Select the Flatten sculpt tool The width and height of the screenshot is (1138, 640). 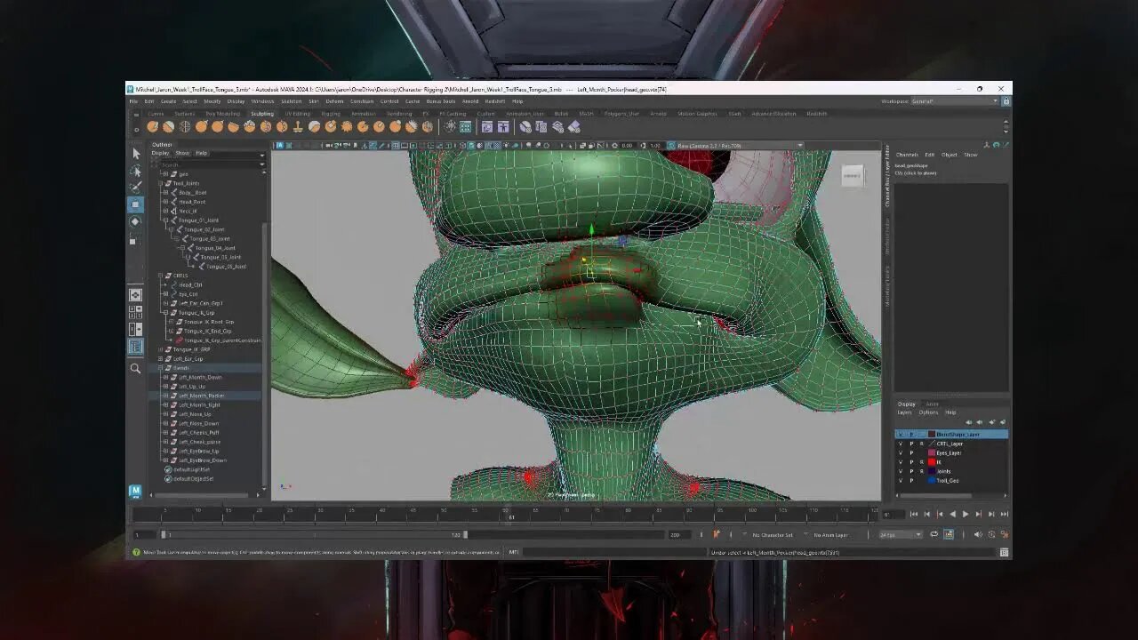click(x=233, y=127)
